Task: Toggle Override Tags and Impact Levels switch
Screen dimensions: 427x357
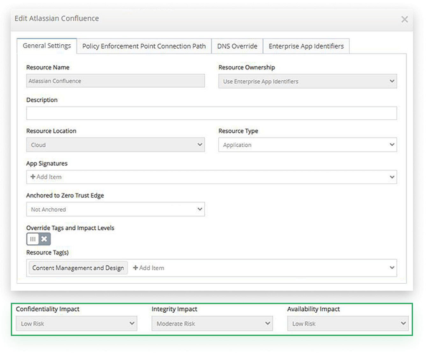Action: (39, 239)
